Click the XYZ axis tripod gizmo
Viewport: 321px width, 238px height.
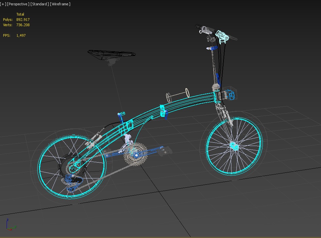[x=11, y=225]
